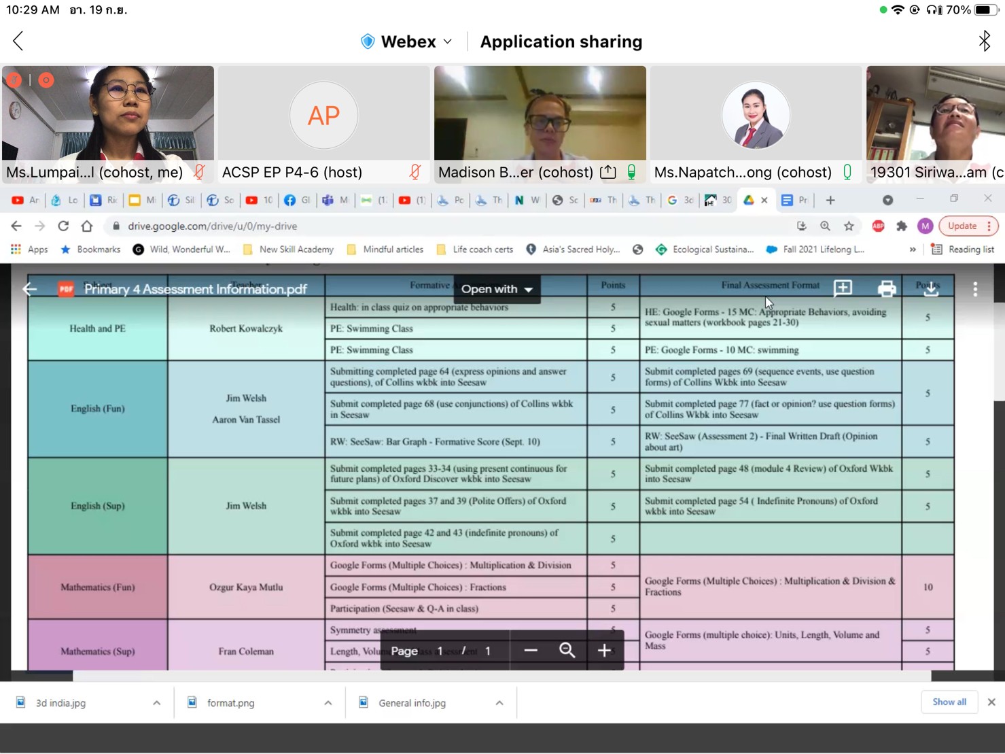Click the install app icon in address bar
This screenshot has height=754, width=1005.
802,226
